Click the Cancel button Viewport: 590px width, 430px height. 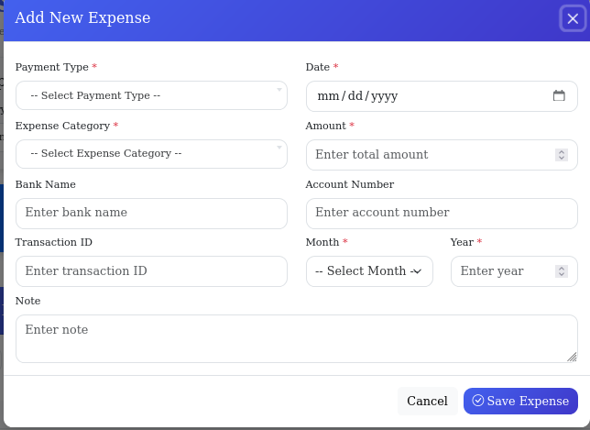pyautogui.click(x=428, y=401)
